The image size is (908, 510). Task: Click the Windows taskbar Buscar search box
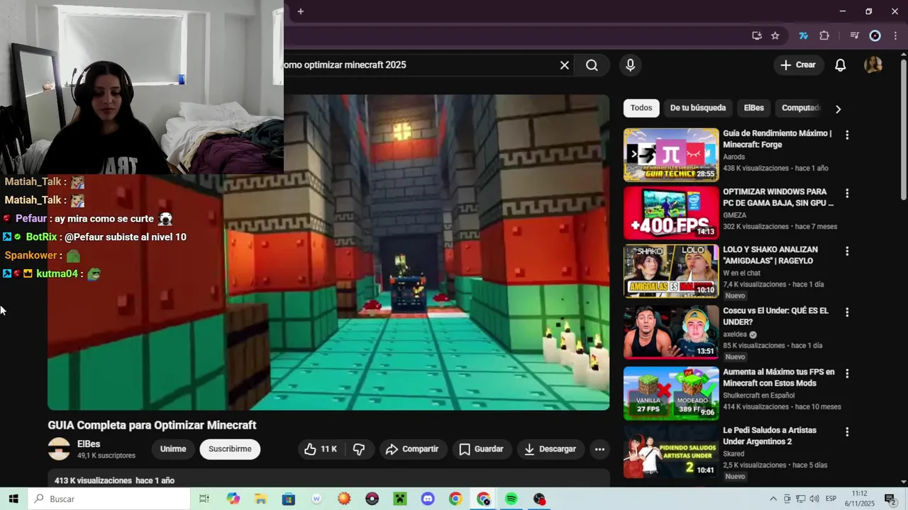point(109,499)
